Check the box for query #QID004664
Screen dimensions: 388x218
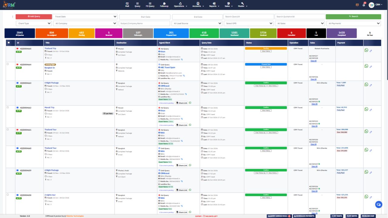[8, 64]
